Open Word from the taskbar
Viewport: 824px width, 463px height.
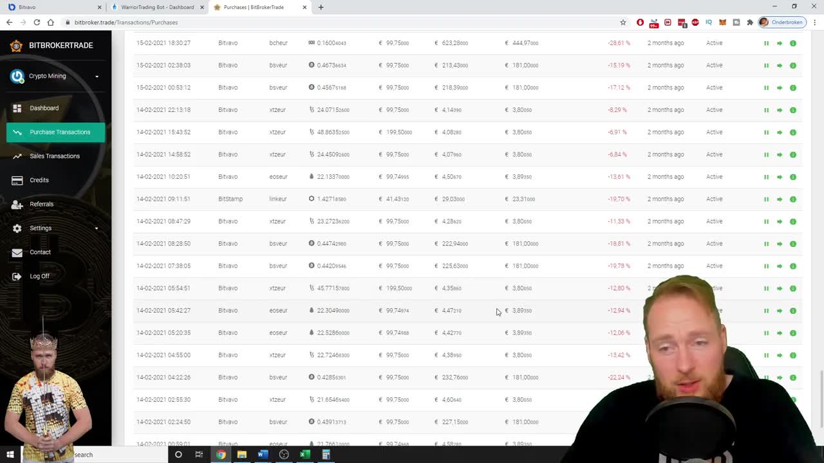(263, 455)
